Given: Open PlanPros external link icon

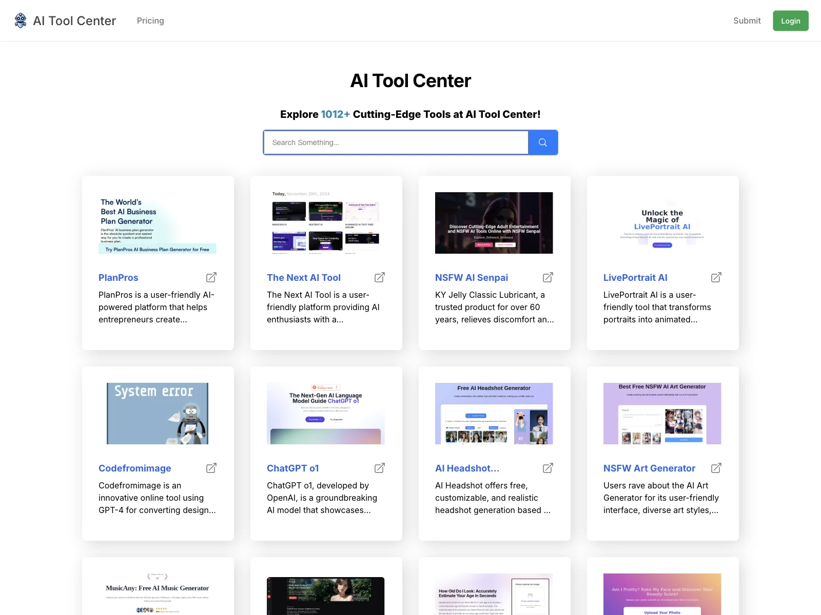Looking at the screenshot, I should click(211, 277).
